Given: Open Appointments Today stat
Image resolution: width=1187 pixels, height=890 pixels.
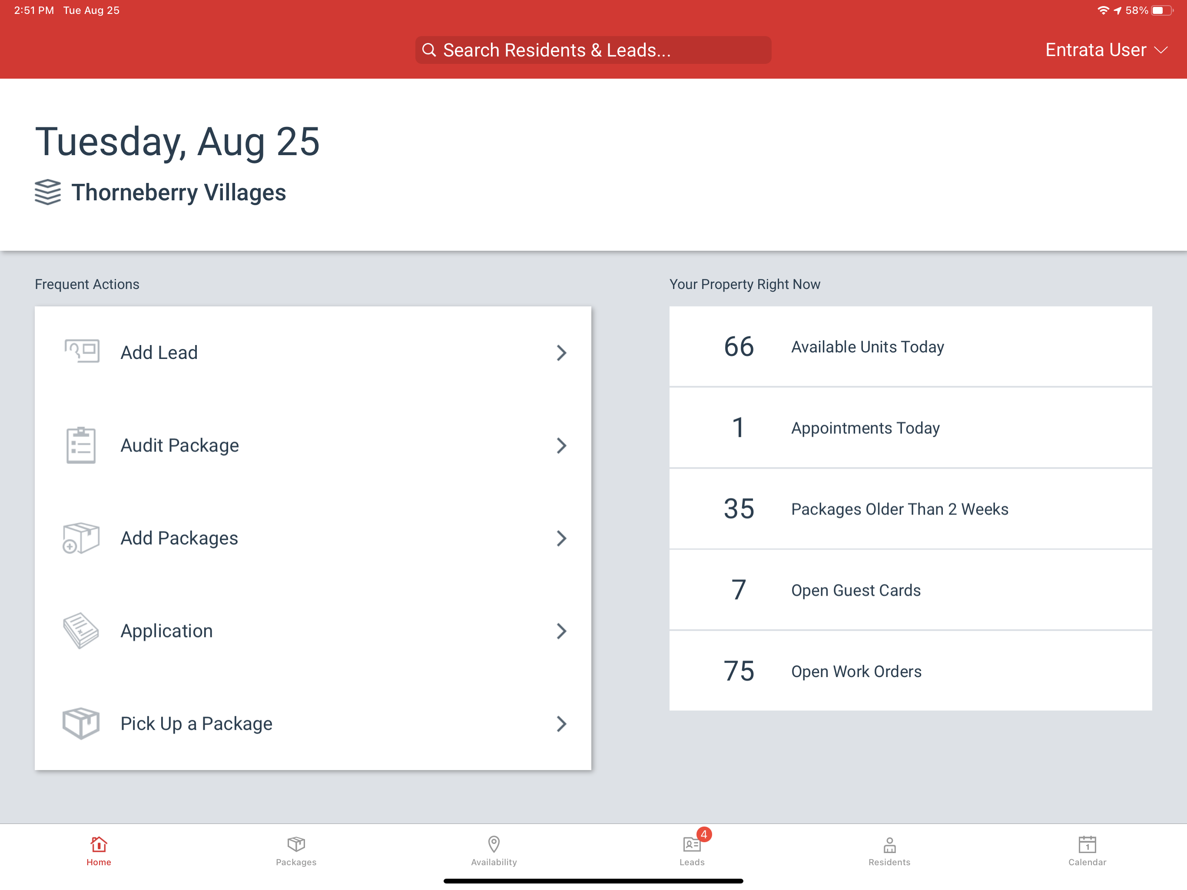Looking at the screenshot, I should coord(911,428).
